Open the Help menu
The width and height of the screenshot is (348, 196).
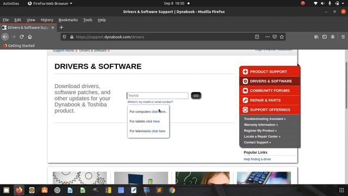pyautogui.click(x=102, y=20)
